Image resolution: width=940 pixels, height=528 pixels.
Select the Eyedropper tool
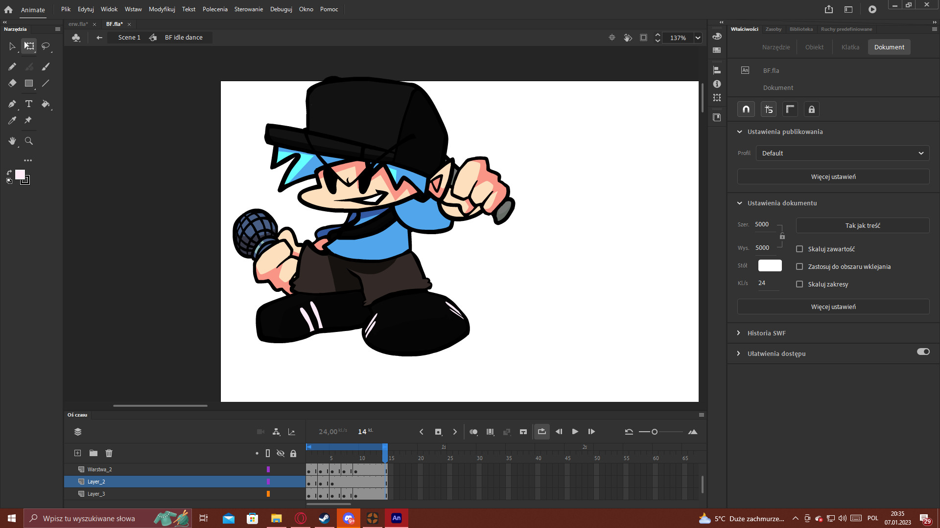[x=12, y=120]
